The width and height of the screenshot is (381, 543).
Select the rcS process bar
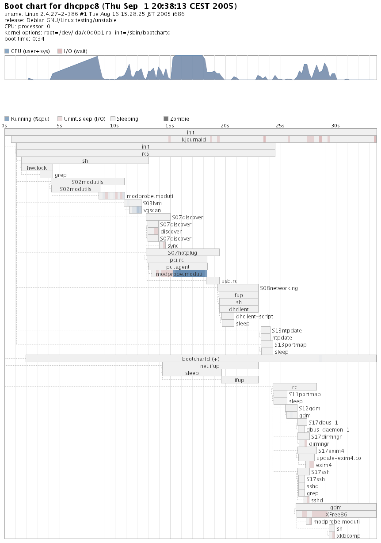coord(145,153)
